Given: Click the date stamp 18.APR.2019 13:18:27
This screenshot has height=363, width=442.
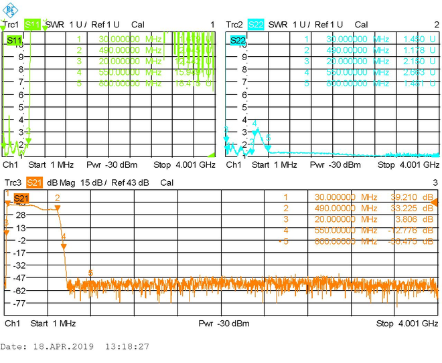Looking at the screenshot, I should [75, 347].
